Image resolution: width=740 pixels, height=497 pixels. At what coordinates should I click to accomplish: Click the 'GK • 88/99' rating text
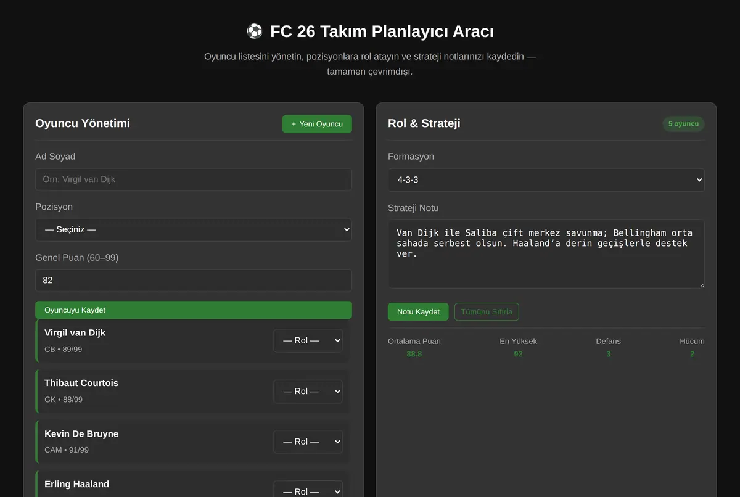coord(64,400)
